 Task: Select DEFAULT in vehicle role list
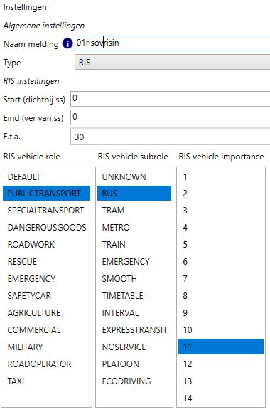[x=46, y=177]
